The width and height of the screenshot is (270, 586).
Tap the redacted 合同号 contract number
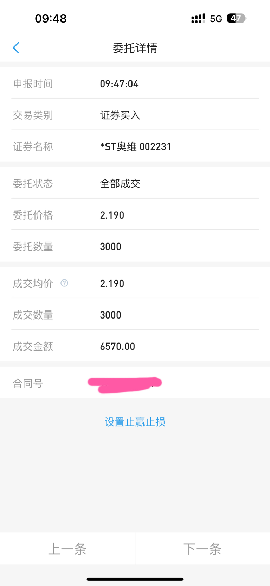coord(125,384)
